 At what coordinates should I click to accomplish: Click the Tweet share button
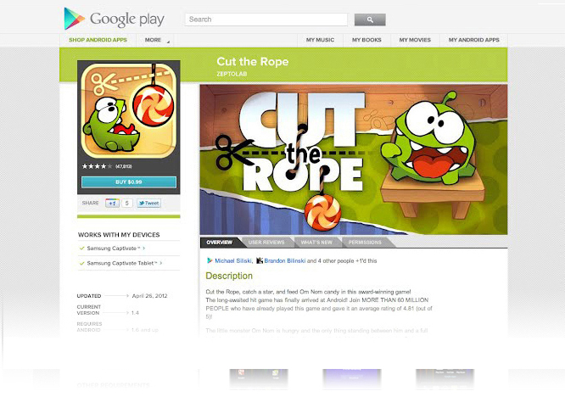pyautogui.click(x=148, y=204)
